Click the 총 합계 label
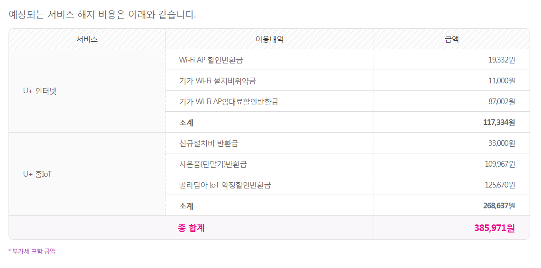This screenshot has width=541, height=268. [191, 228]
